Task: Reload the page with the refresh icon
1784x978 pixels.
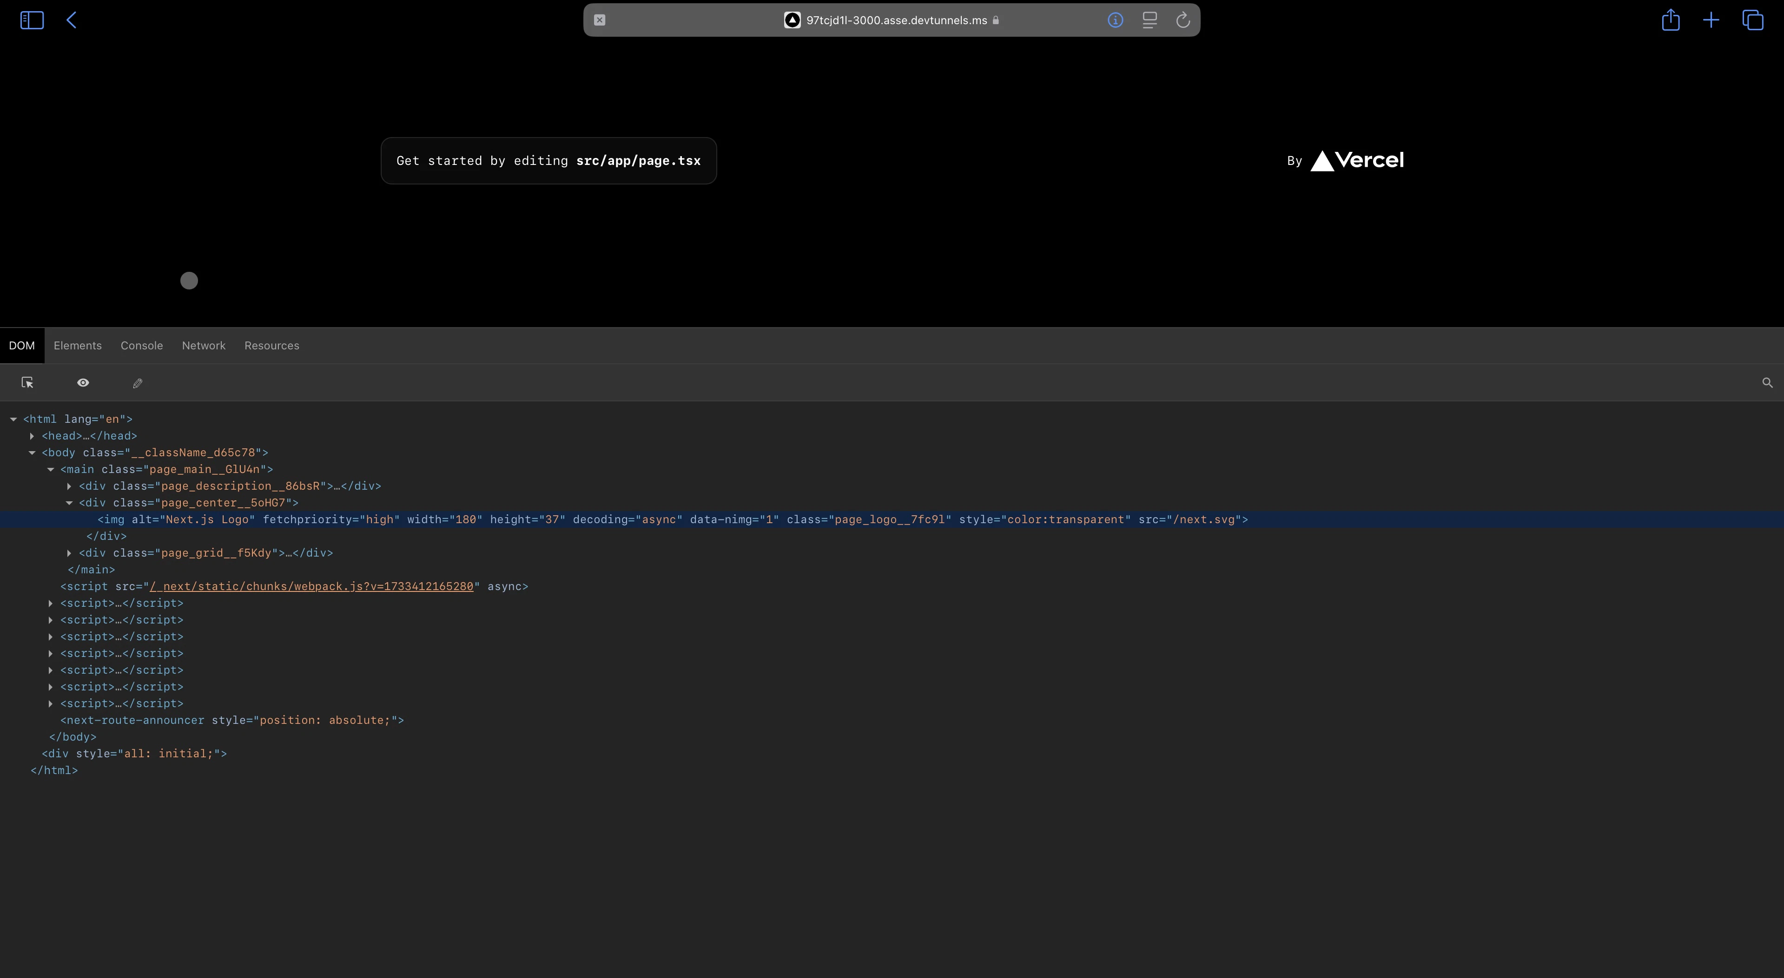Action: [1183, 20]
